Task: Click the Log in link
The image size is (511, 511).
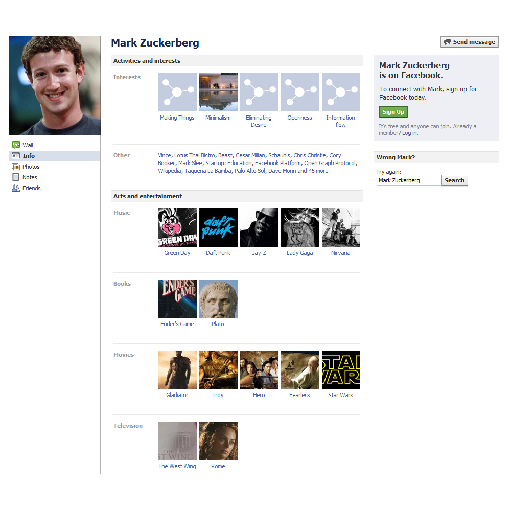Action: tap(410, 133)
